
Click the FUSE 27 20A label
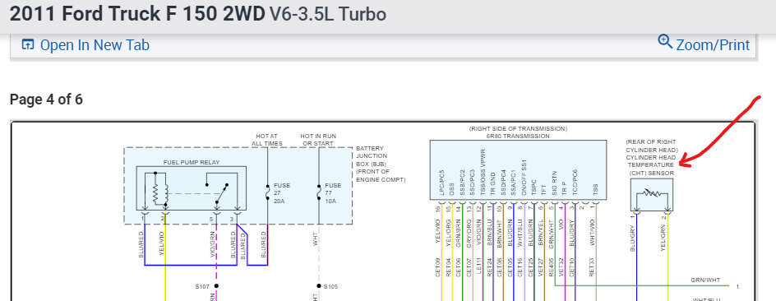282,193
